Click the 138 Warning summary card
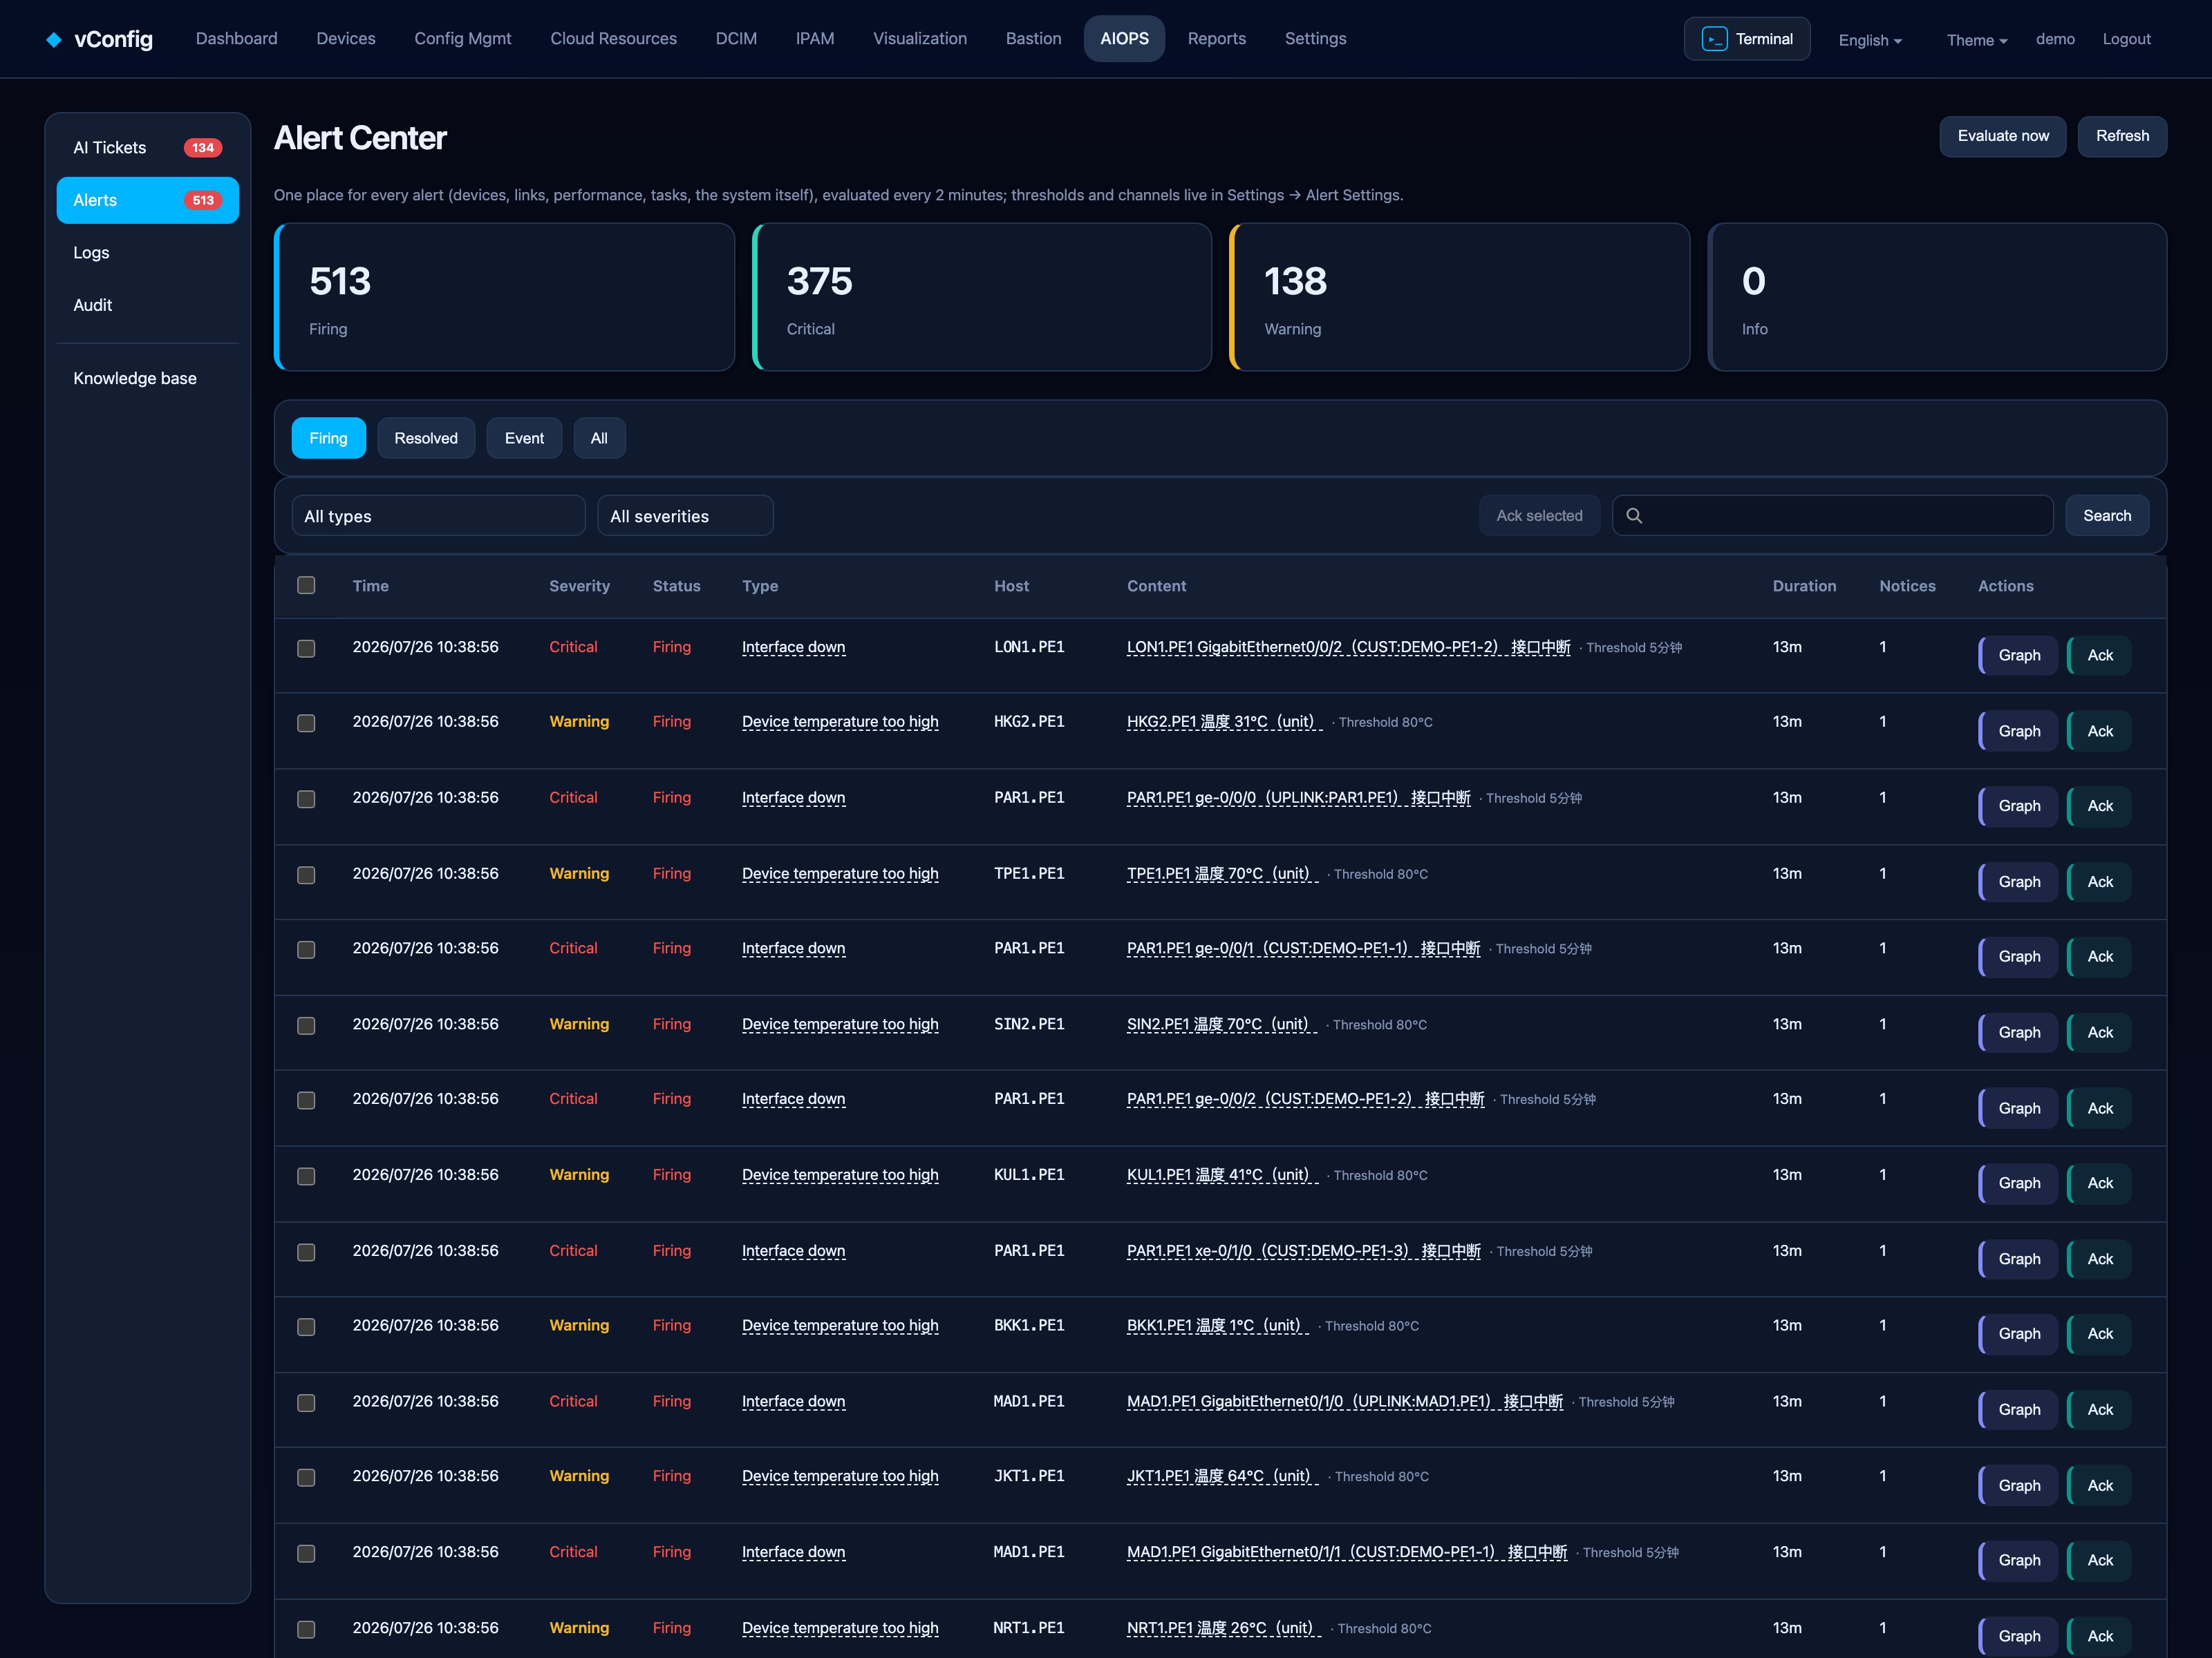 [1459, 297]
